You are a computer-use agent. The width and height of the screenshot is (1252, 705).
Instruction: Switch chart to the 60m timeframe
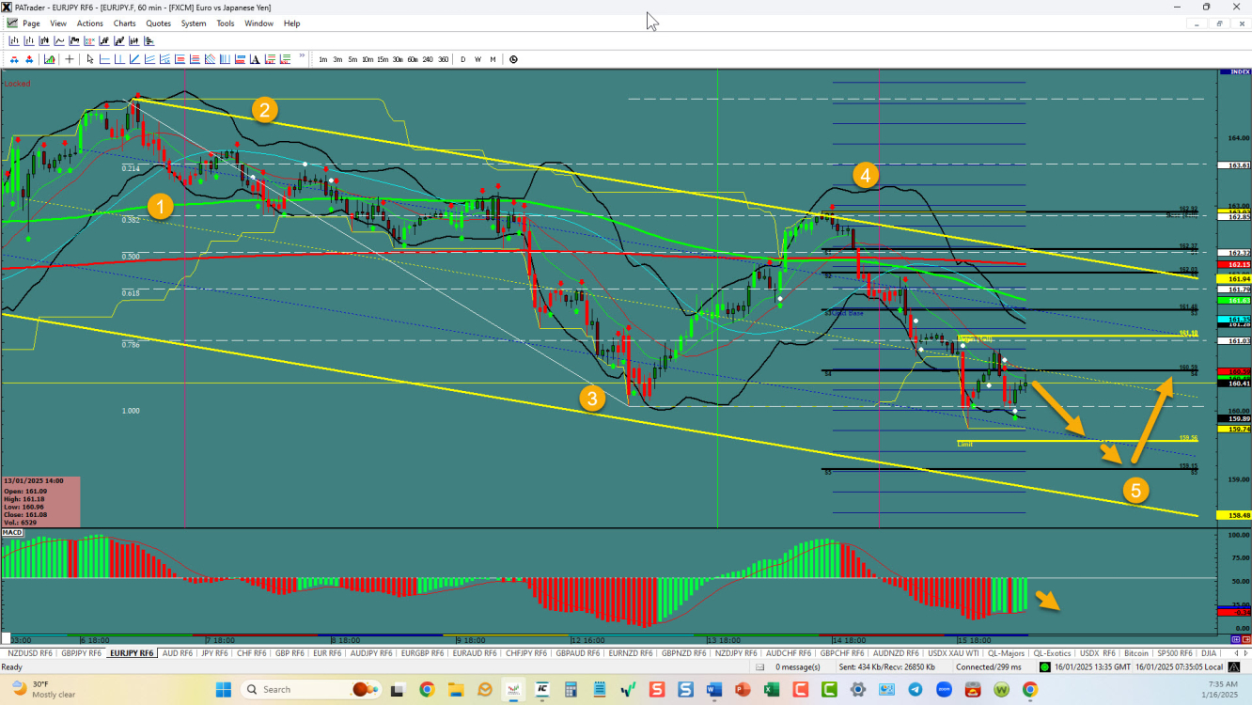[413, 59]
